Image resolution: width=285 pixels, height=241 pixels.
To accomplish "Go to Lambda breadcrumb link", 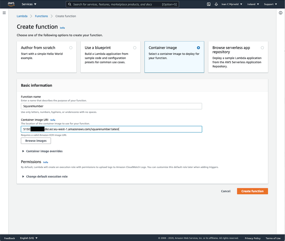I will coord(22,16).
